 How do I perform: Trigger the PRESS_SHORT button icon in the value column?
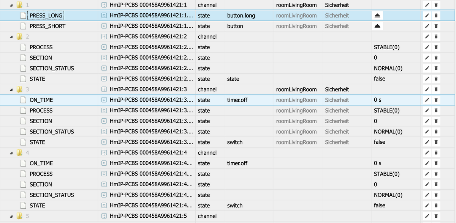click(376, 27)
